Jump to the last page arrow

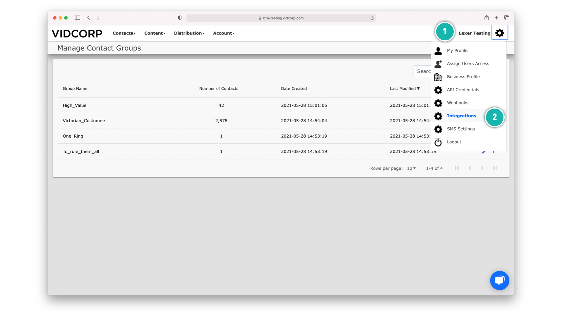pyautogui.click(x=495, y=168)
